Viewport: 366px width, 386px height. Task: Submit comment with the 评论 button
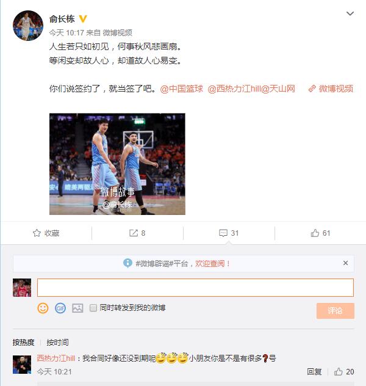coord(335,311)
